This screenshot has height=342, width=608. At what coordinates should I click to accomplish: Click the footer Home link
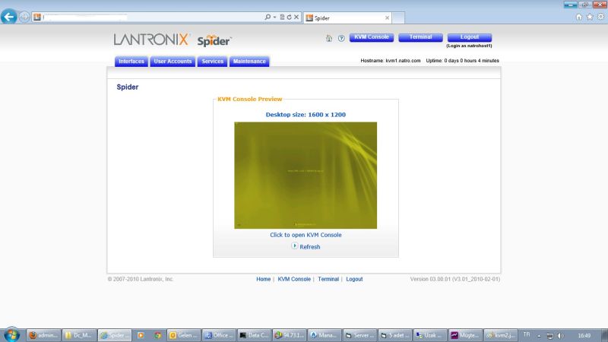263,279
